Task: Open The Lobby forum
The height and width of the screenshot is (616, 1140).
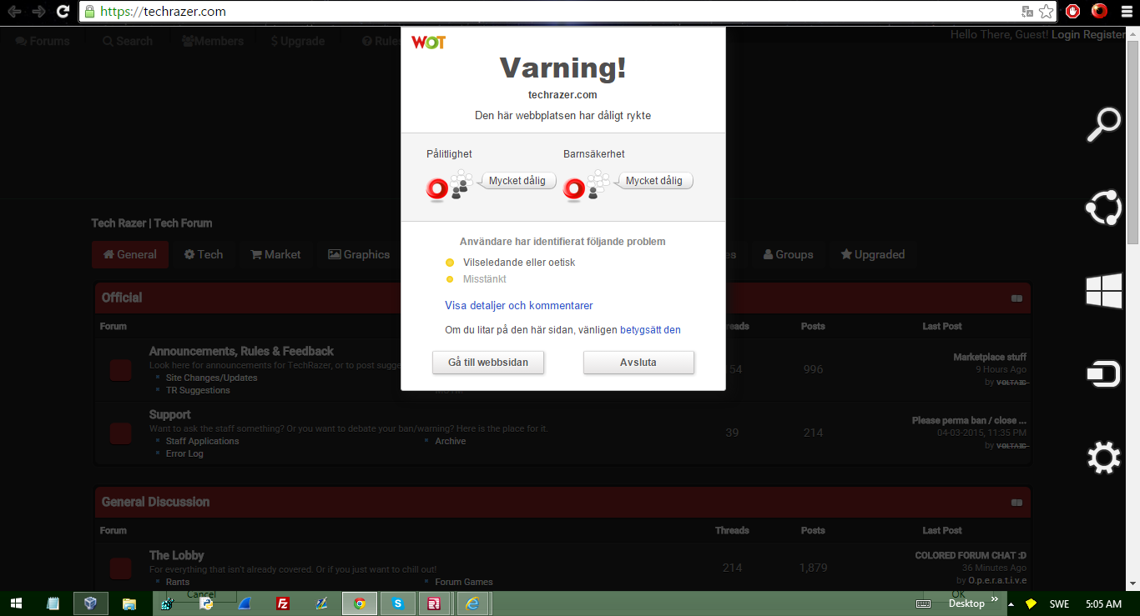Action: (177, 555)
